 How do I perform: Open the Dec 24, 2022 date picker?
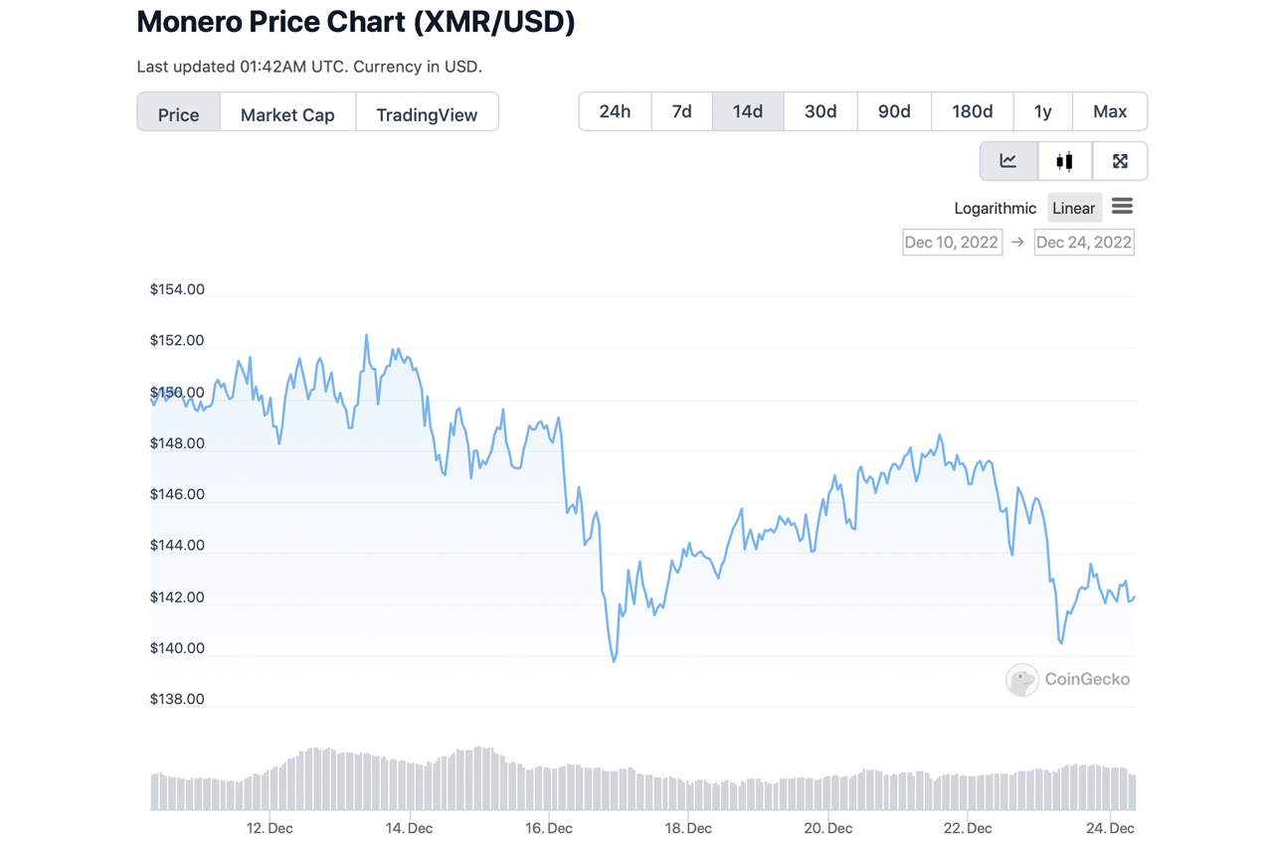tap(1084, 242)
